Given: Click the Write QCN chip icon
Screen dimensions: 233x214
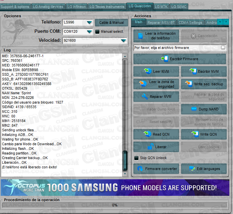Looking at the screenshot, I should 195,134.
